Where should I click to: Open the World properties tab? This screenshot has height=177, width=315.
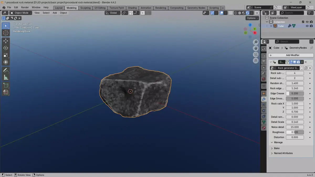[264, 79]
